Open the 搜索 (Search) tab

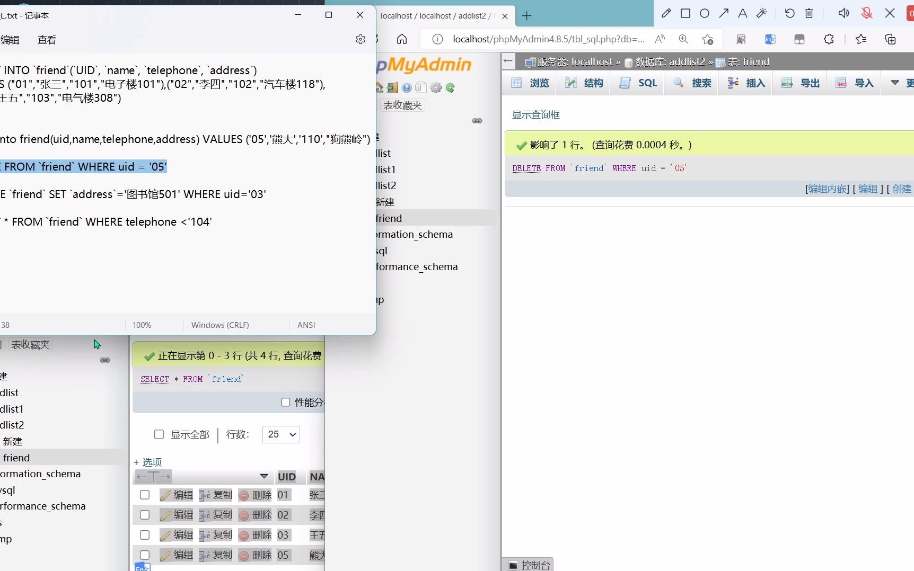[692, 83]
